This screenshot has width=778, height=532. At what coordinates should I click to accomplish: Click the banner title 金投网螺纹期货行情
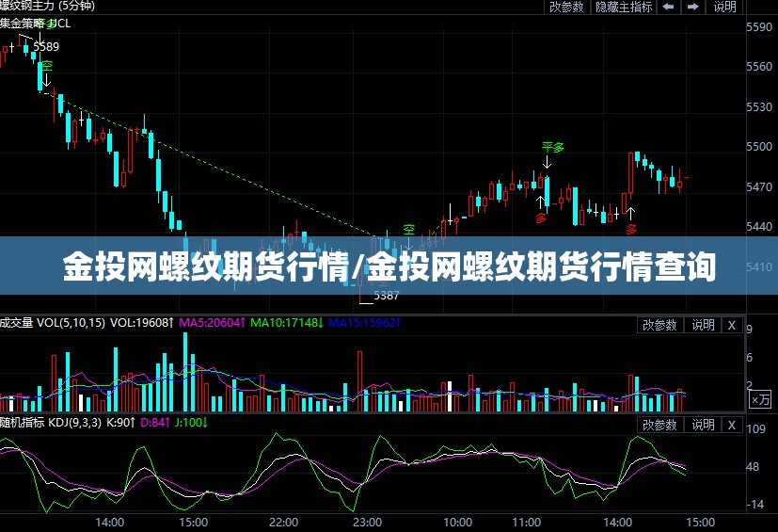(208, 266)
